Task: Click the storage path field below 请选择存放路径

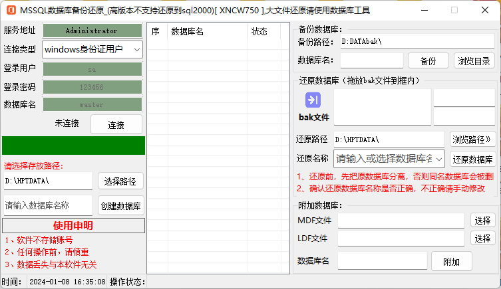Action: (49, 181)
